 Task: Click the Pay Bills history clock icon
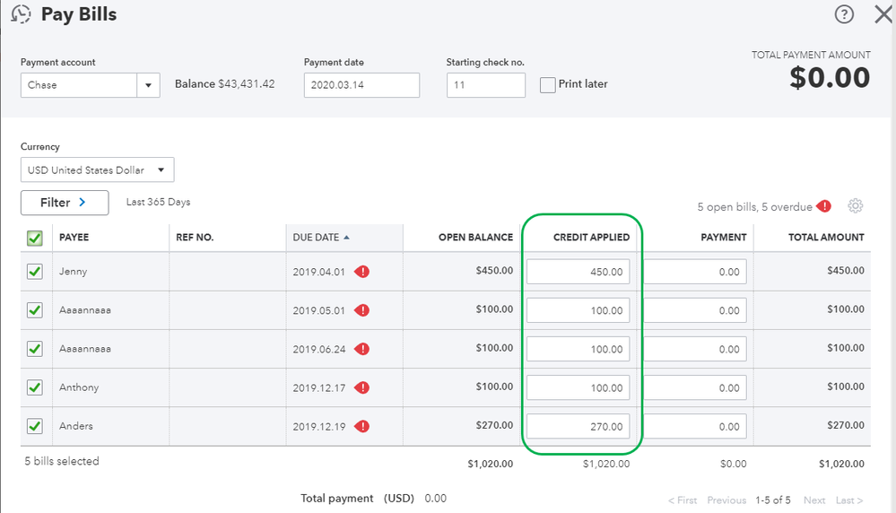pos(21,14)
